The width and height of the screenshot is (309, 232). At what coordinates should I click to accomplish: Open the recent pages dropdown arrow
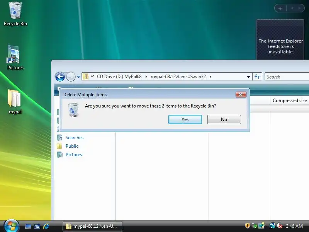tap(78, 77)
